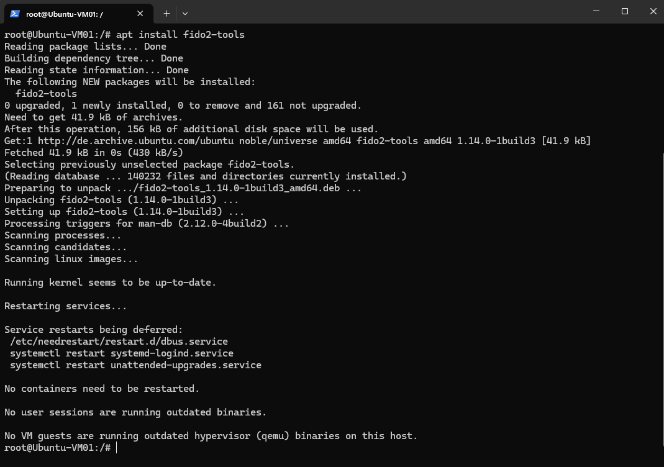Click the Restarting services line
Image resolution: width=664 pixels, height=467 pixels.
tap(65, 306)
